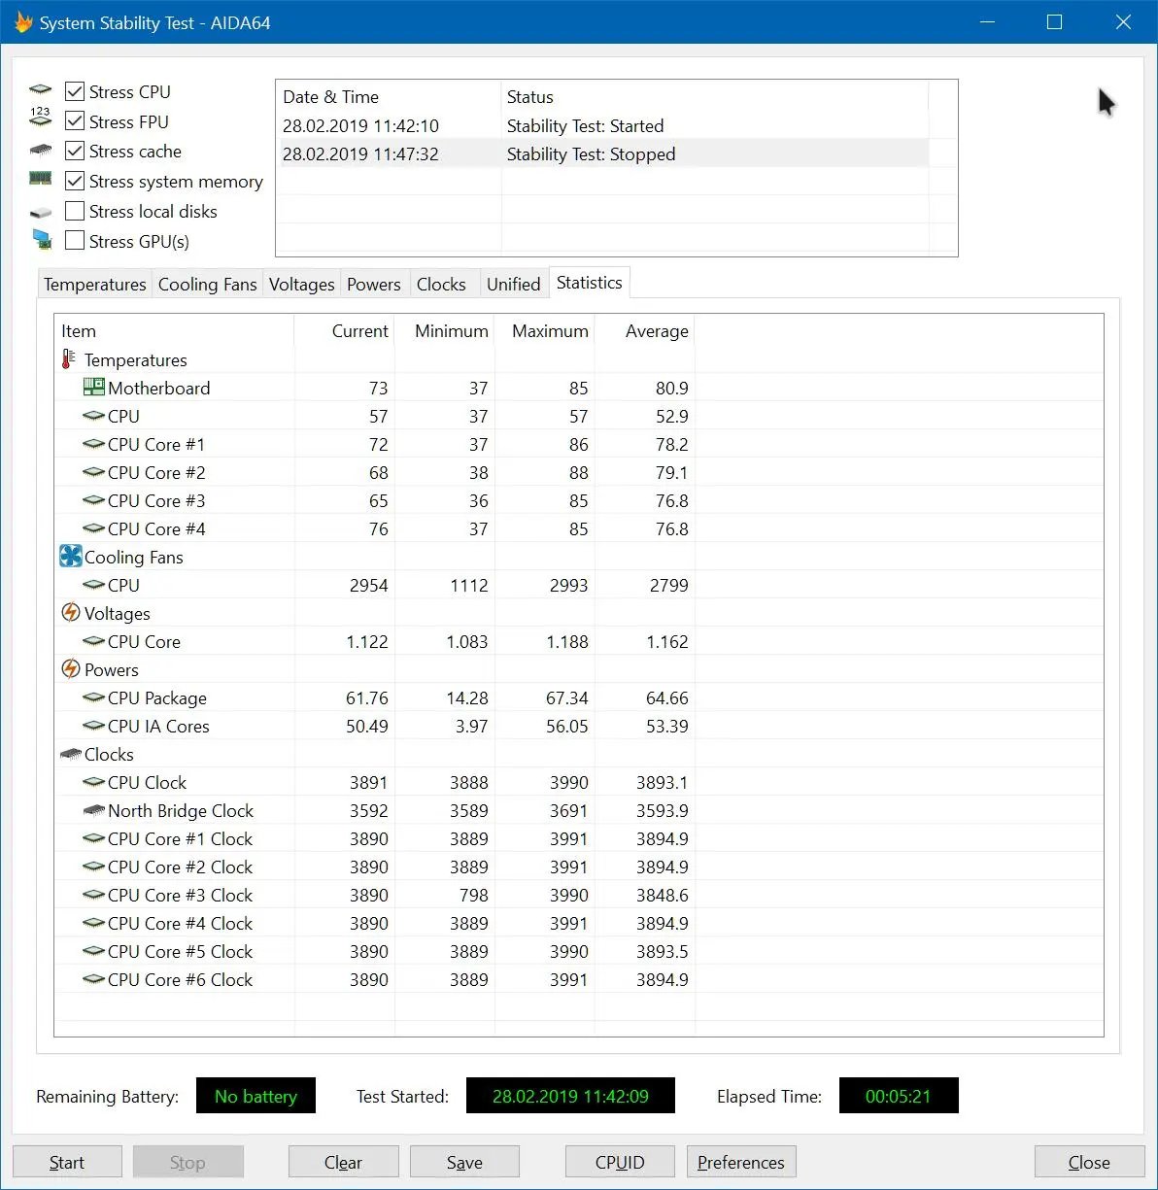Click the chip icon of CPU Clock row
Image resolution: width=1158 pixels, height=1190 pixels.
[x=94, y=782]
